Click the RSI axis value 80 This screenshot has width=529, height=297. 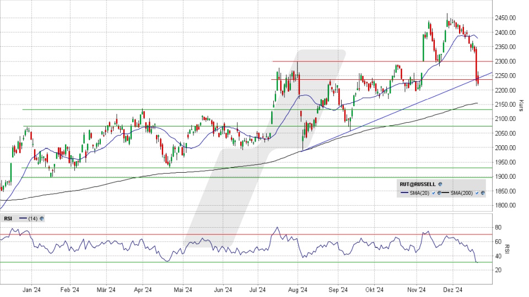498,227
